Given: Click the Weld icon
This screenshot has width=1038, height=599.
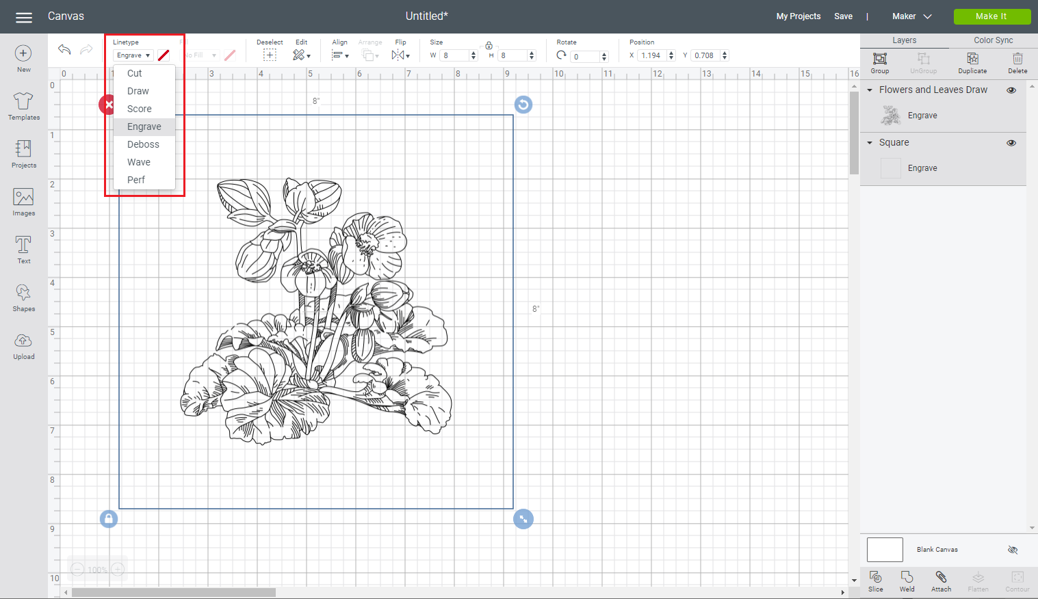Looking at the screenshot, I should (907, 582).
